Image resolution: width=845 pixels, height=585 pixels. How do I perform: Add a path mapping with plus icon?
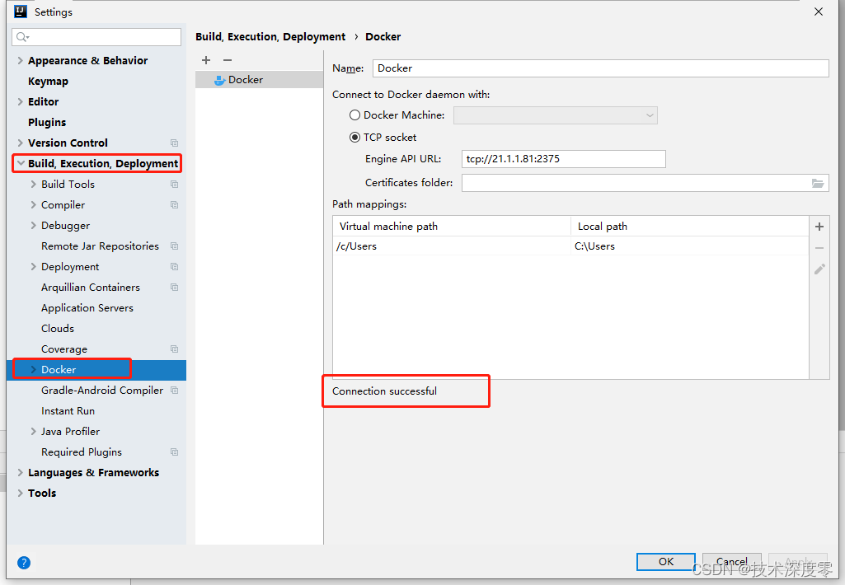coord(819,227)
